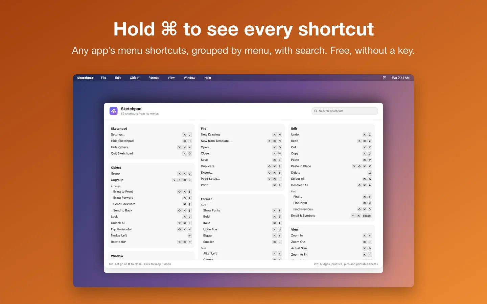Screen dimensions: 487x304
Task: Select the Cut row
Action: pos(331,147)
